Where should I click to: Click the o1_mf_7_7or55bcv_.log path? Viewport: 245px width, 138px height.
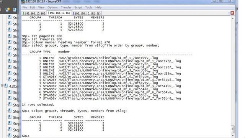(x=108, y=95)
